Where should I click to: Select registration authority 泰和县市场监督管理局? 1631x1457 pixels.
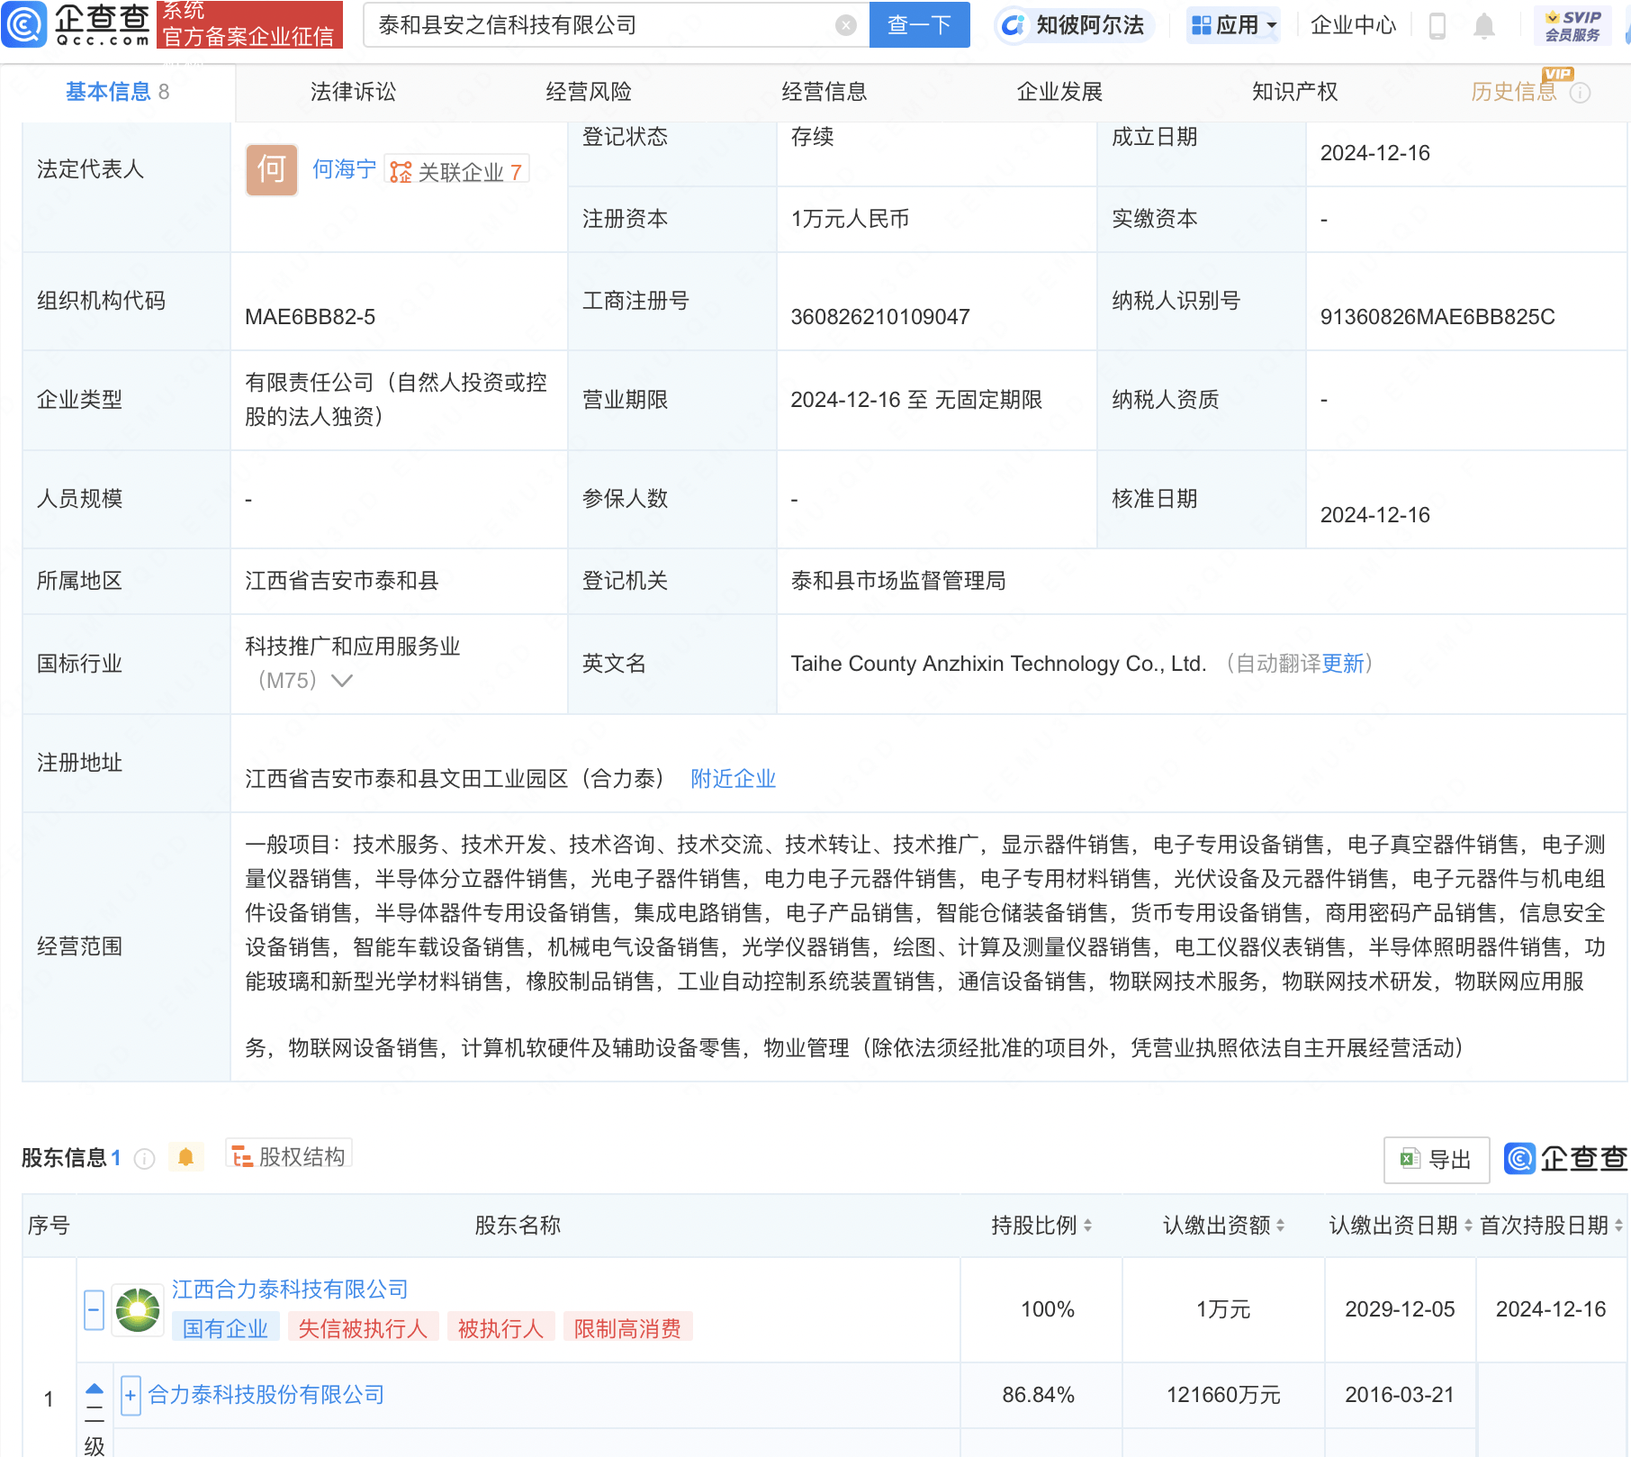(898, 581)
